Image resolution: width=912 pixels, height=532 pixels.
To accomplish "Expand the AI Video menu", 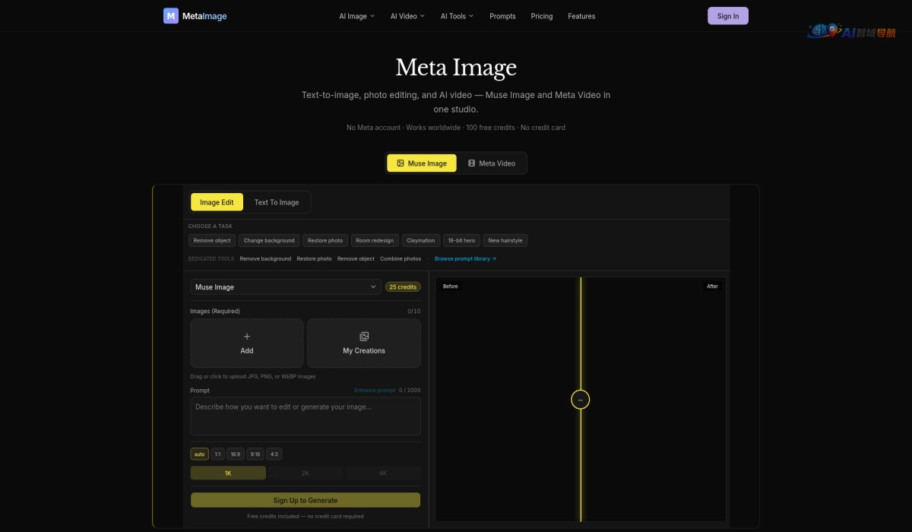I will click(x=408, y=16).
